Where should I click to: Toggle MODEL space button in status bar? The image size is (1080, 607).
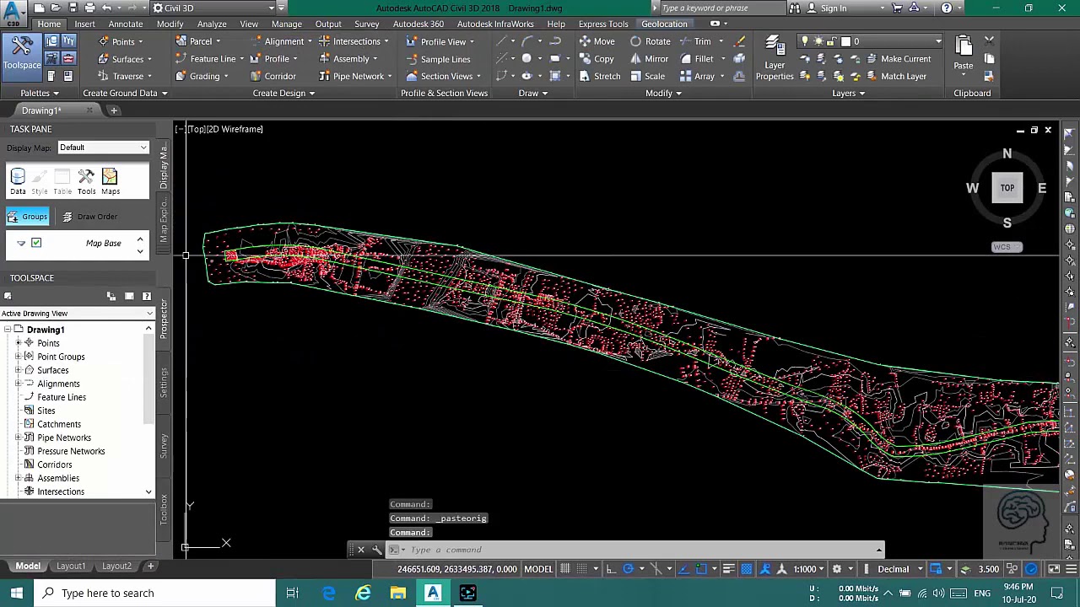(538, 569)
